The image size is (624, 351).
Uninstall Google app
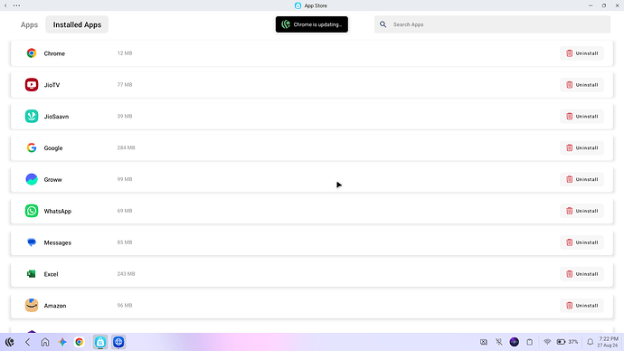pyautogui.click(x=581, y=147)
